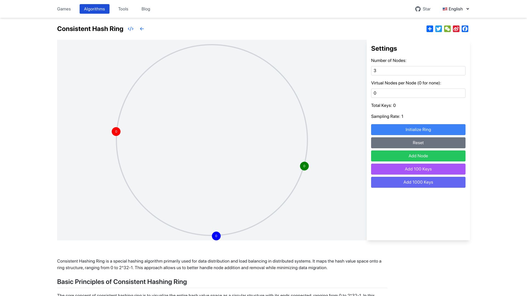Viewport: 527px width, 296px height.
Task: Open the Games menu
Action: pos(64,9)
